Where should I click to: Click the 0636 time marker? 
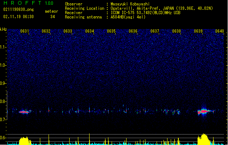click(x=133, y=31)
